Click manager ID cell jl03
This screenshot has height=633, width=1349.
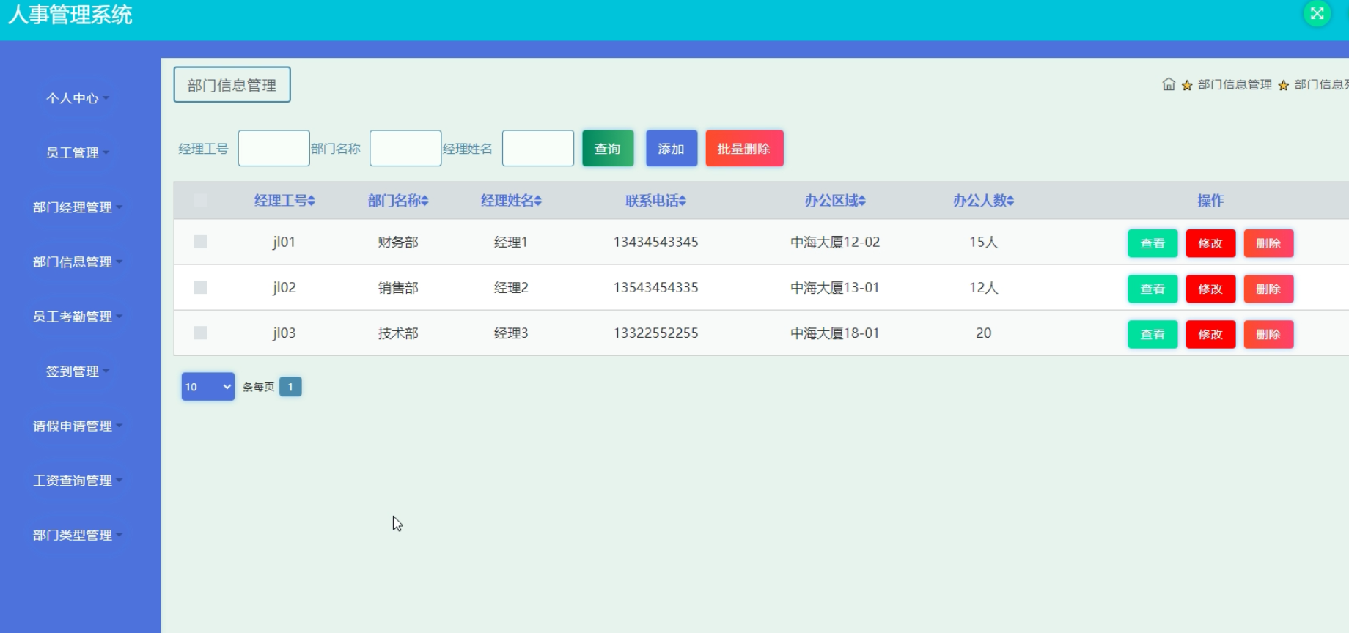(x=284, y=333)
